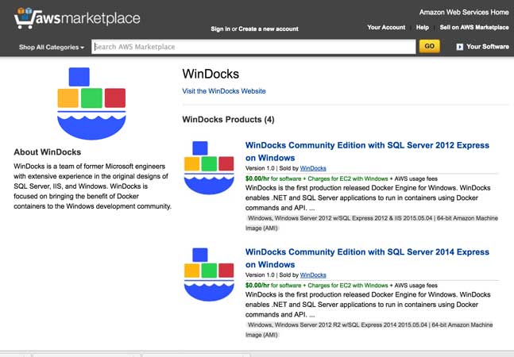Open the SQL Server 2014 product thumbnail
514x357 pixels.
(209, 274)
